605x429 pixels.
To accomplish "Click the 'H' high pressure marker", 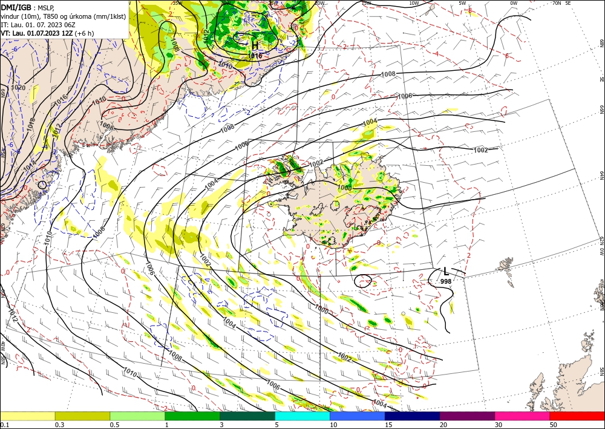I will (x=255, y=45).
